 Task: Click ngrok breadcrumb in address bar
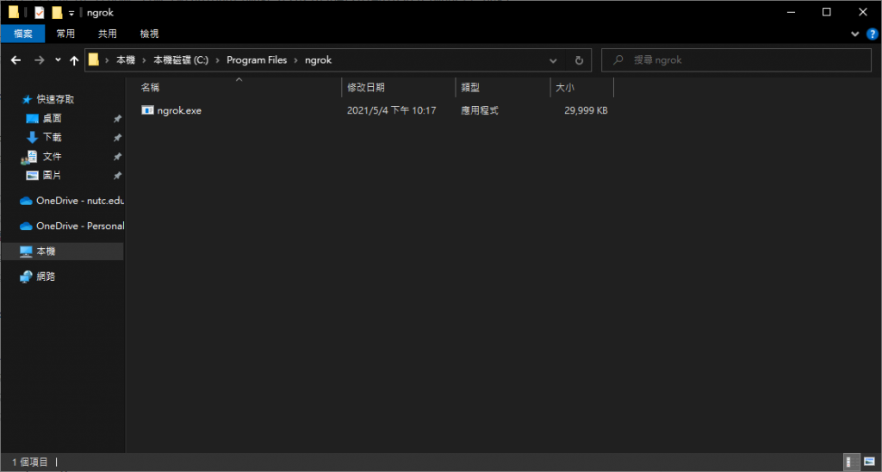319,60
